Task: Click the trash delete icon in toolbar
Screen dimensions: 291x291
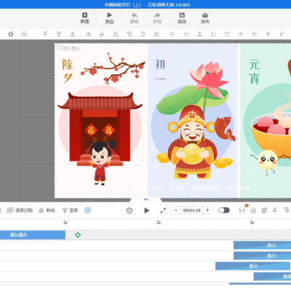Action: pyautogui.click(x=143, y=34)
